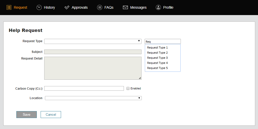Viewport: 258px width, 129px height.
Task: Choose Request Type 3 in the list
Action: pyautogui.click(x=157, y=58)
